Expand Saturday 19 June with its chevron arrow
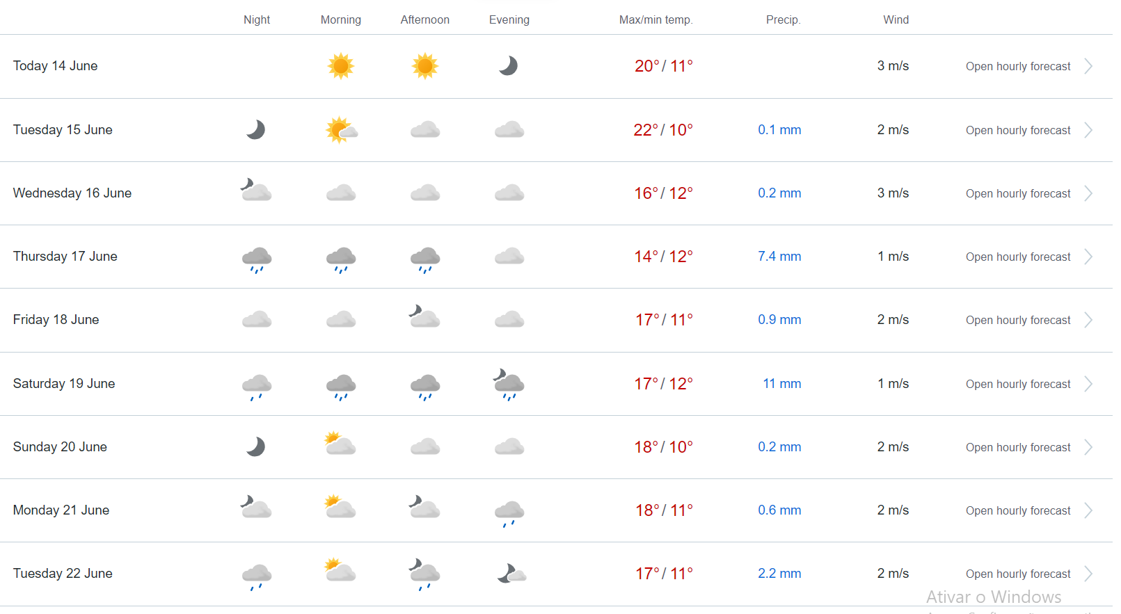 pos(1088,384)
